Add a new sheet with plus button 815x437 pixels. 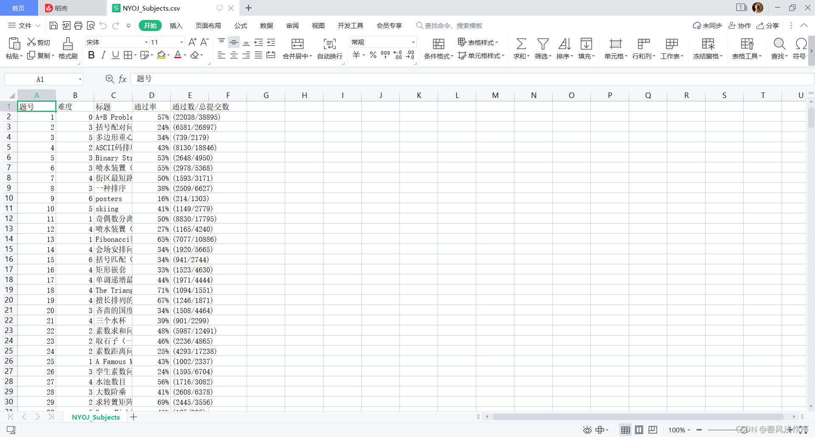[133, 417]
